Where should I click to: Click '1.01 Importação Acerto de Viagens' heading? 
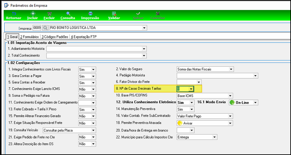pyautogui.click(x=37, y=43)
